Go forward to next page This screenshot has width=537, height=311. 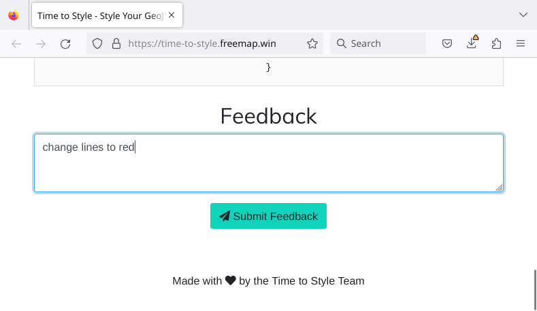[x=41, y=43]
